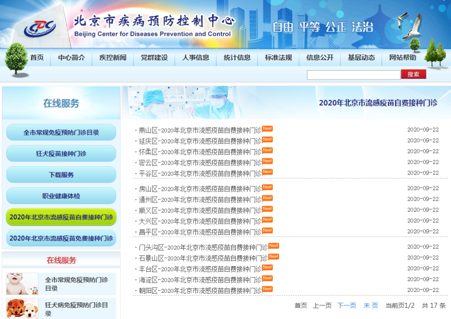Open the 朝阳区 flu vaccine clinic link

pos(200,291)
